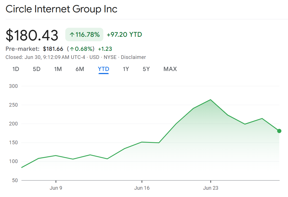Click the Jun 9 date axis label
The image size is (288, 197).
56,188
